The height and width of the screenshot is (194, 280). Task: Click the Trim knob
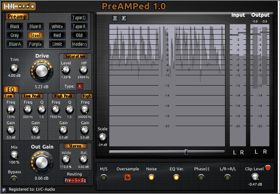14,68
